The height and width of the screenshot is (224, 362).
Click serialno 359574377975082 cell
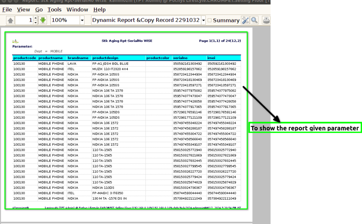coord(187,91)
